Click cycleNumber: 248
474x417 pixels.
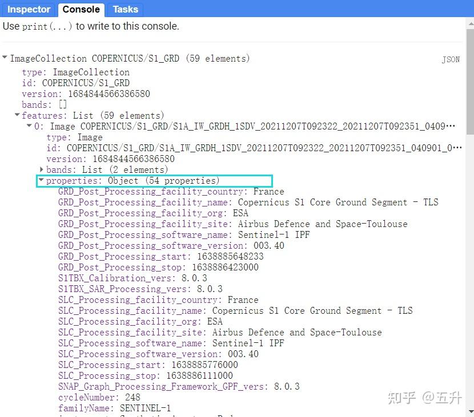[99, 398]
